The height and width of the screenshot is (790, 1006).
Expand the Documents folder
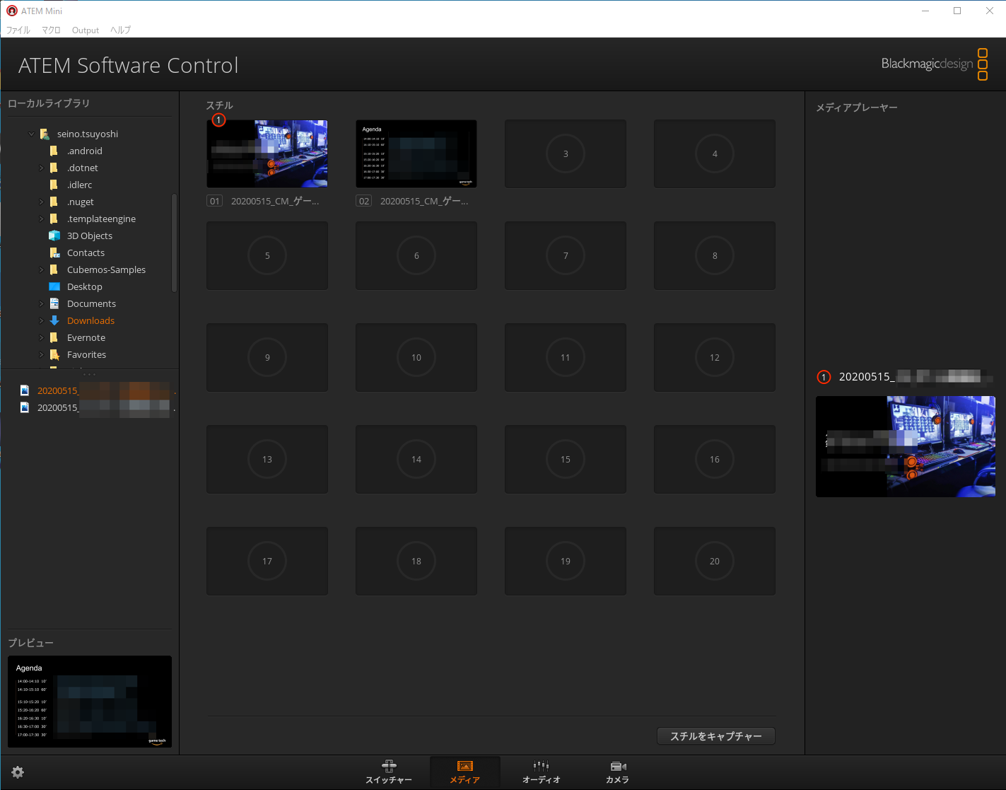(41, 303)
